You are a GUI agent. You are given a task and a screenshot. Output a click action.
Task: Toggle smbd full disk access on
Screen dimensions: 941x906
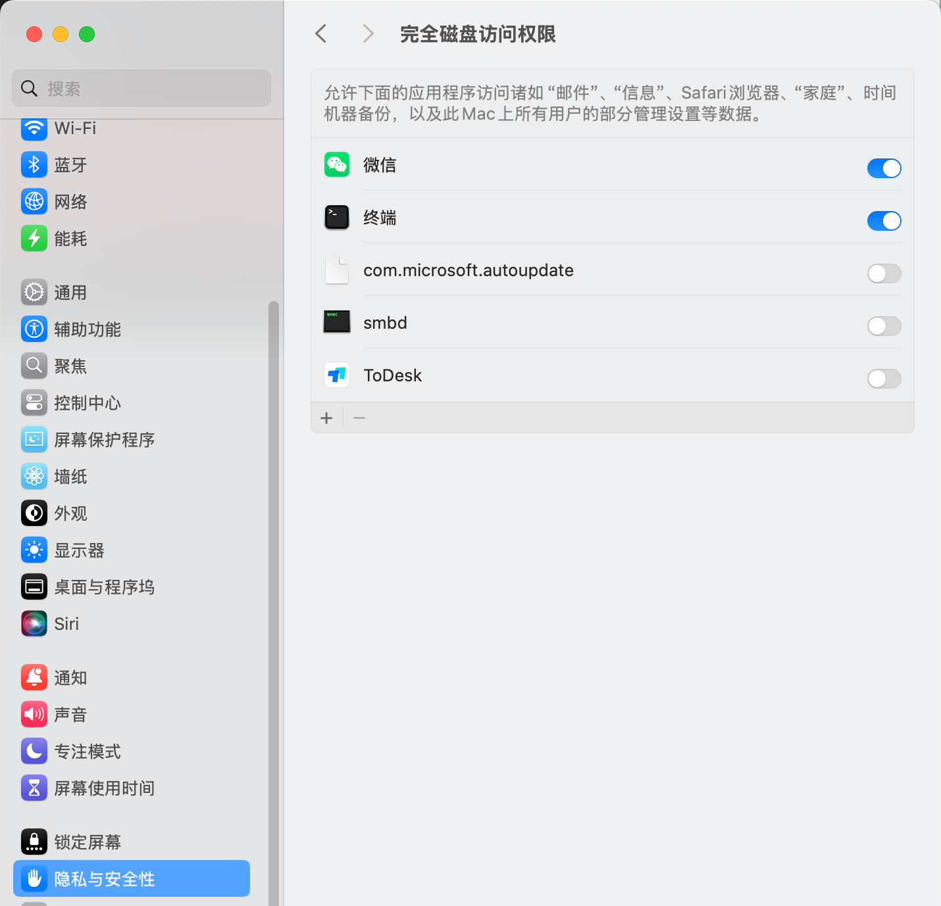[x=883, y=326]
